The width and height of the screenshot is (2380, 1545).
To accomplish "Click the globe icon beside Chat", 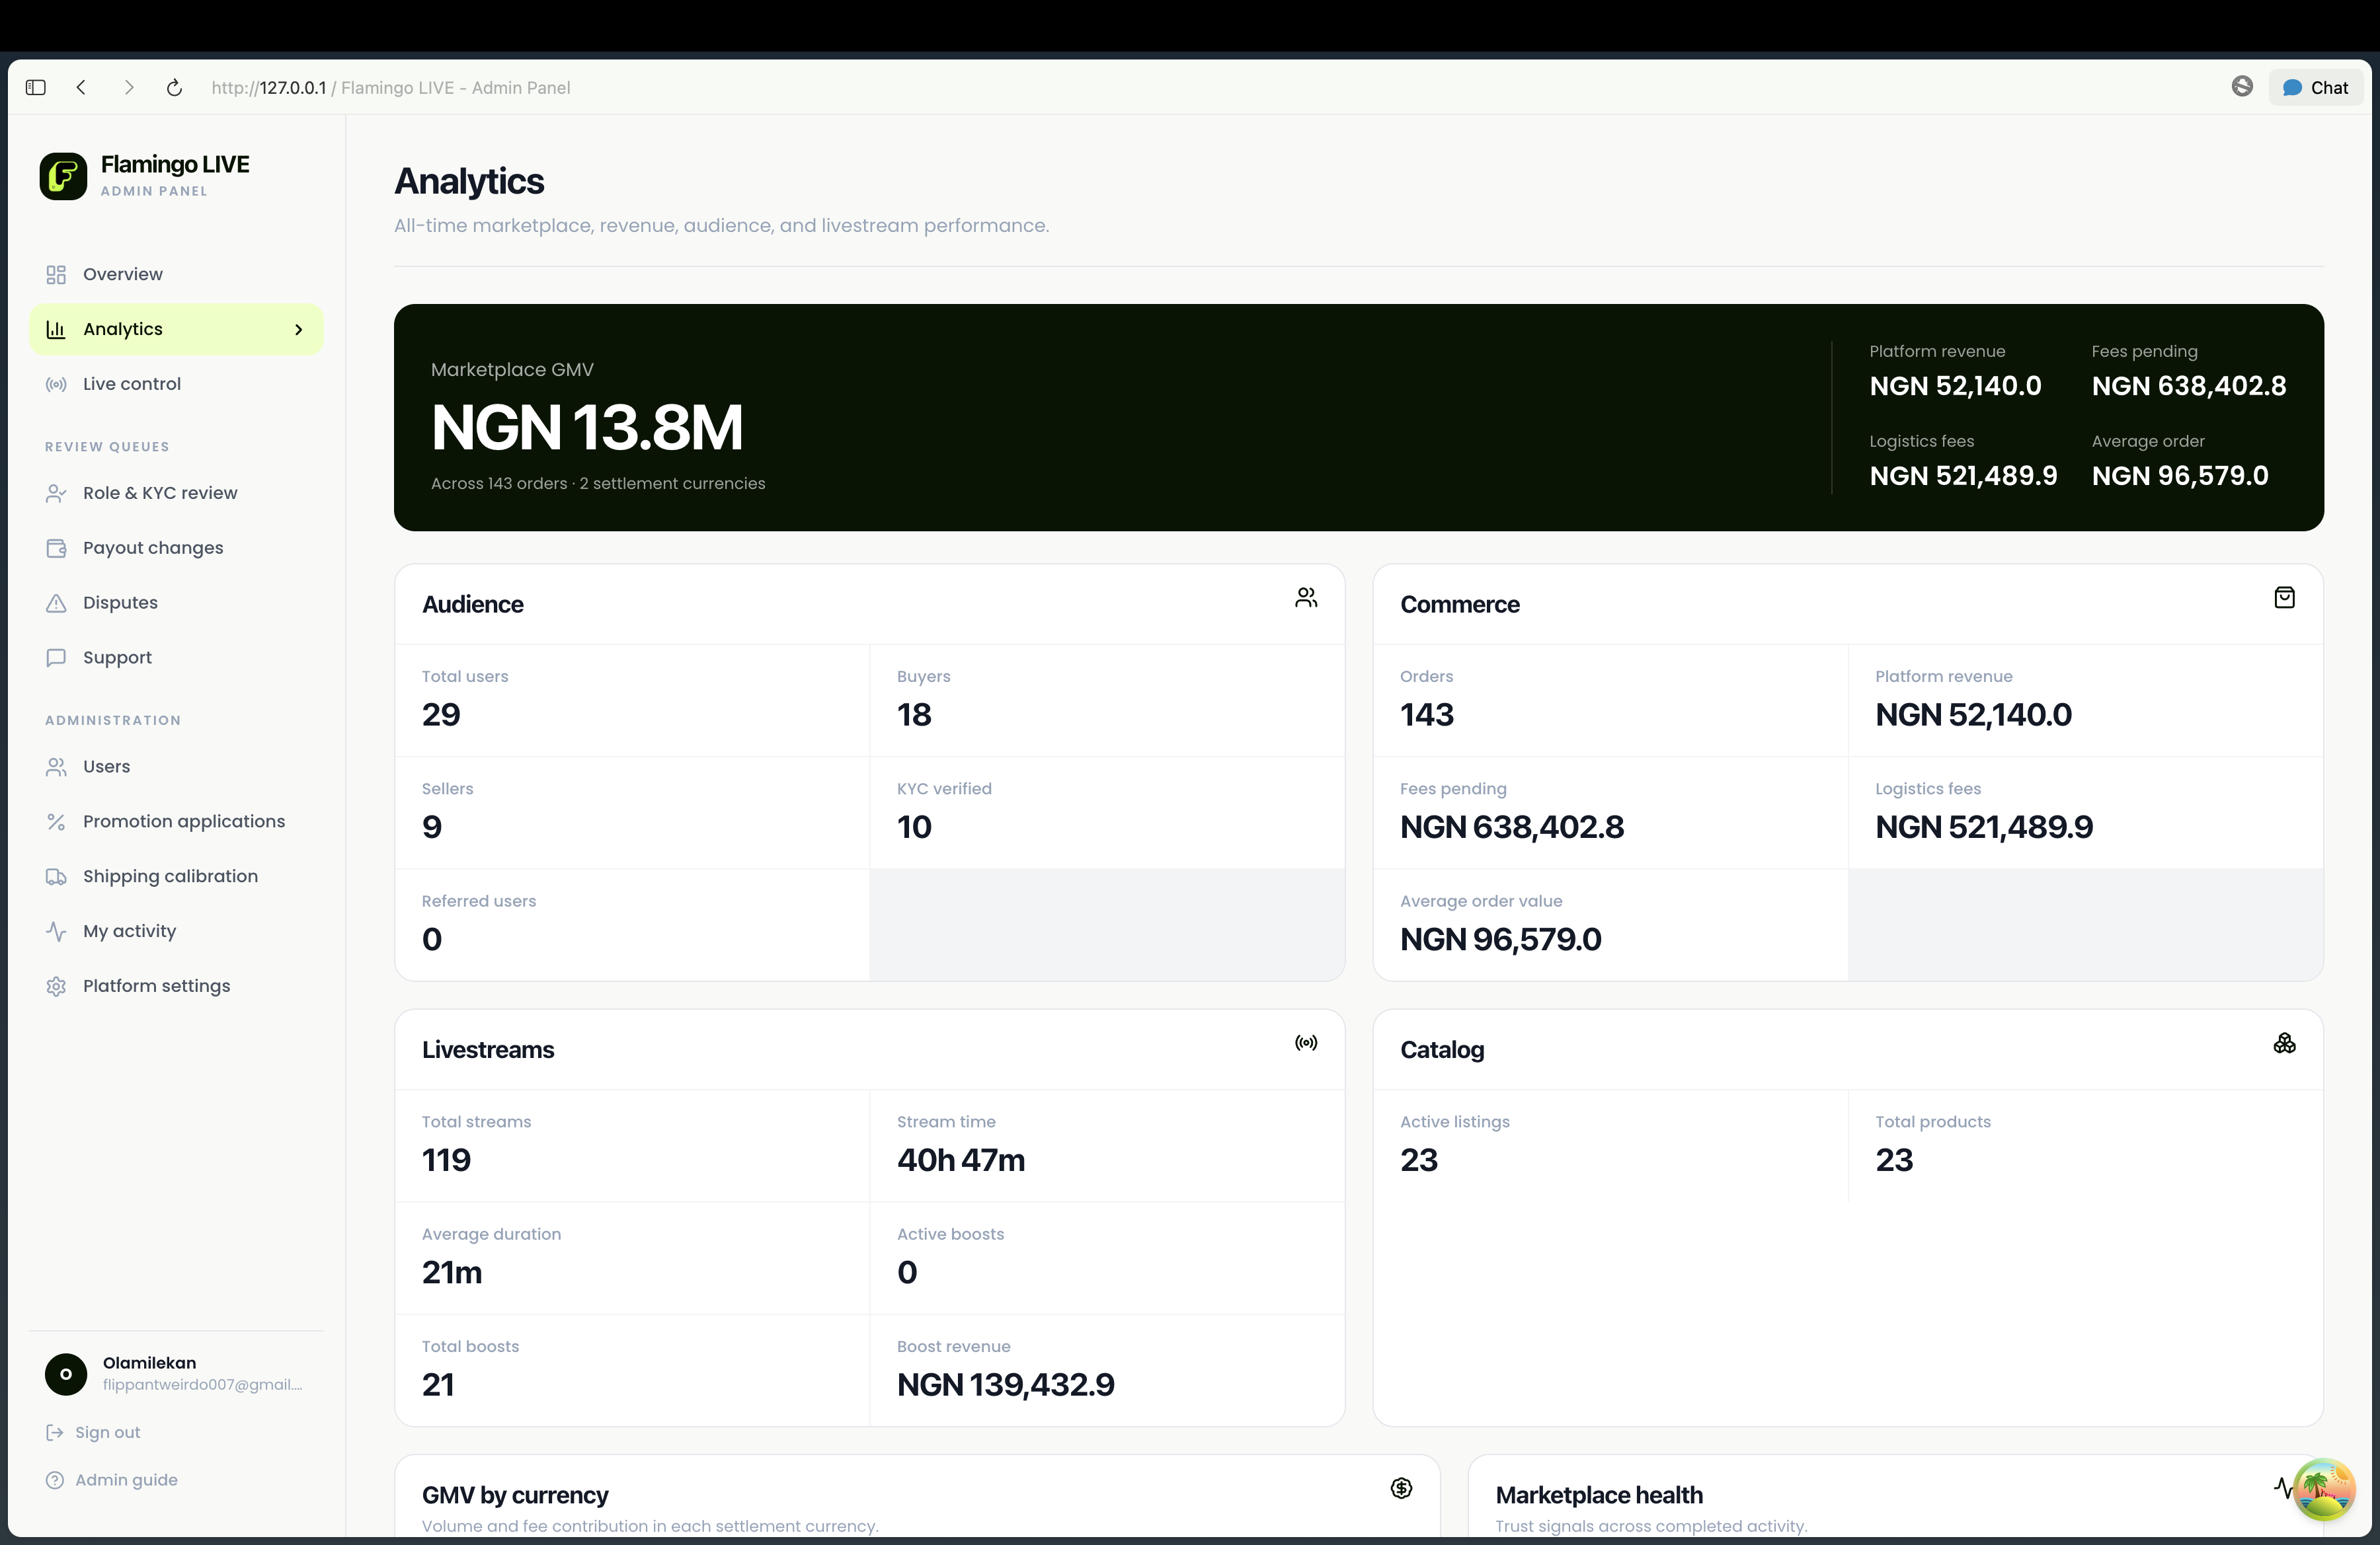I will (2242, 87).
